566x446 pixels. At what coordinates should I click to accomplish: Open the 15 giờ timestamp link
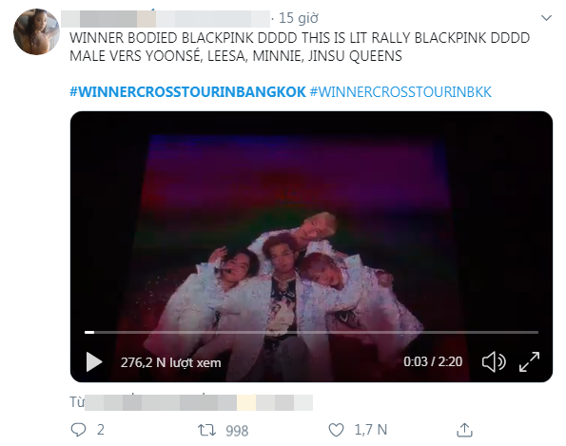point(299,18)
